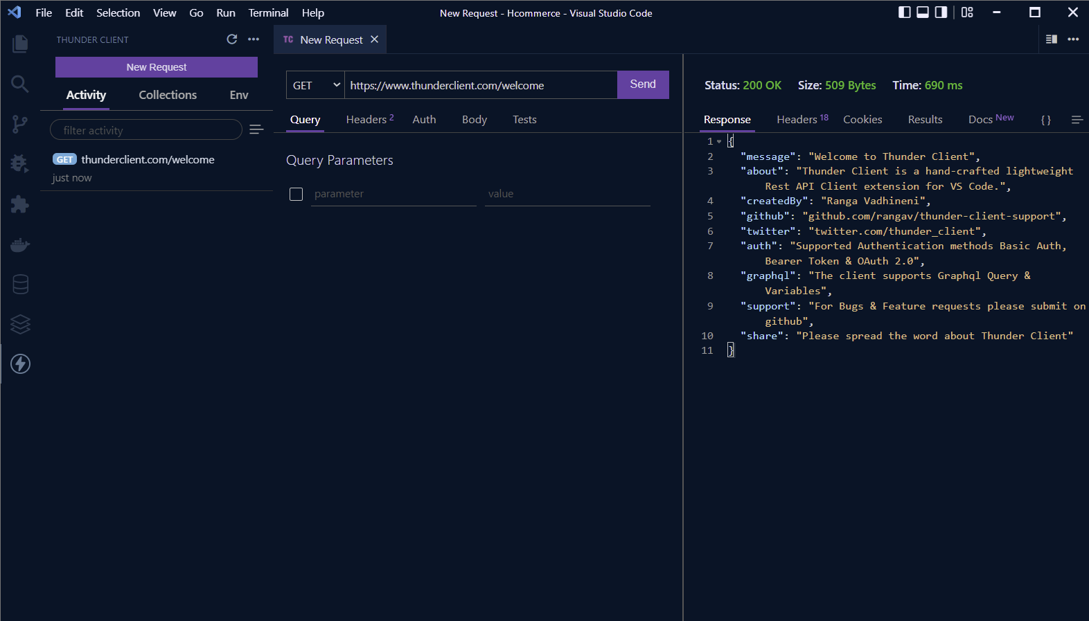Open the GET method dropdown

click(x=315, y=85)
